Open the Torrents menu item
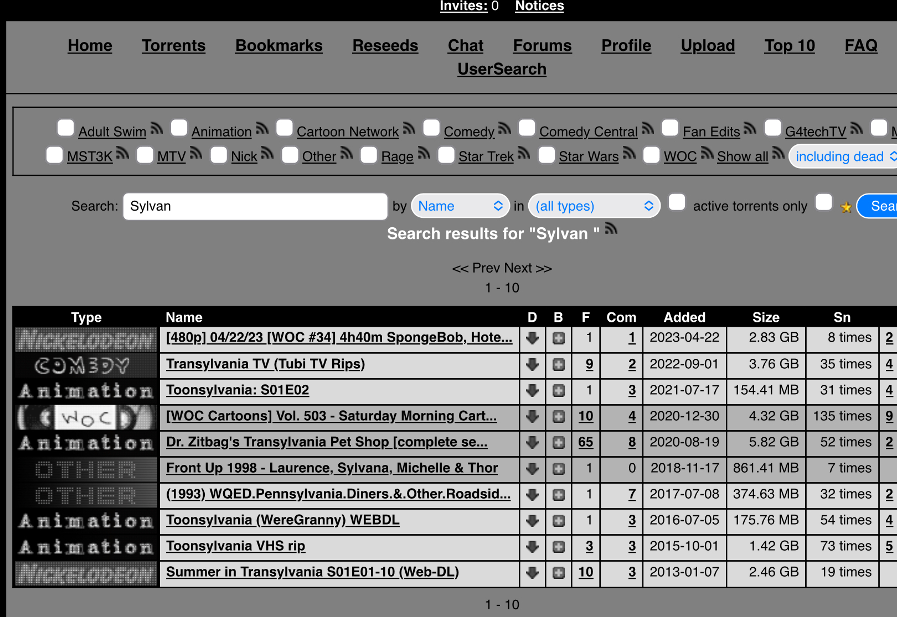The image size is (897, 617). pos(173,45)
